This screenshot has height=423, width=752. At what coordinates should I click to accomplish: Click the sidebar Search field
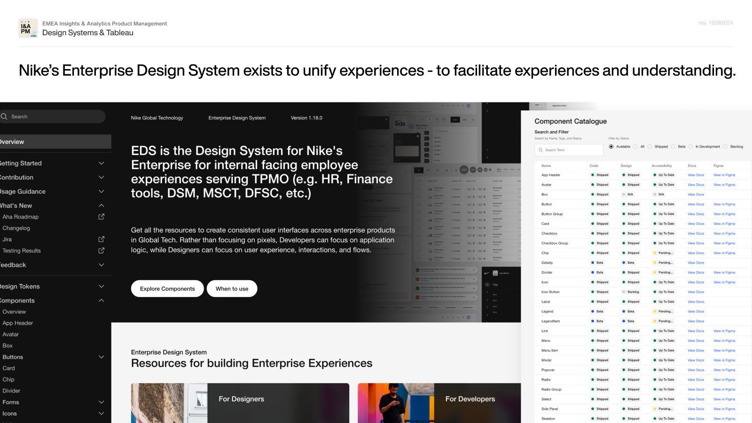tap(53, 117)
